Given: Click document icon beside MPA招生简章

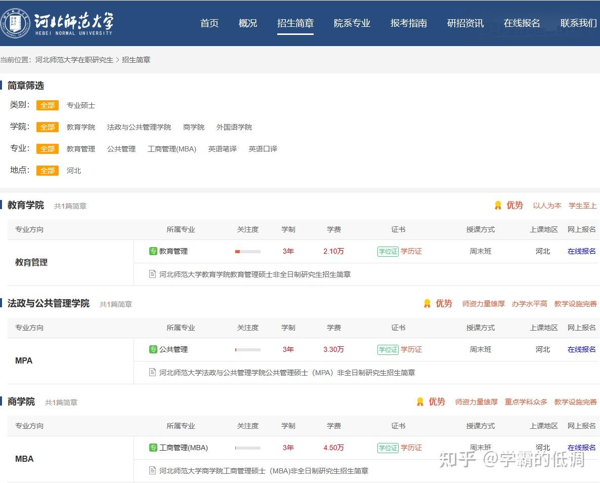Looking at the screenshot, I should pyautogui.click(x=152, y=372).
